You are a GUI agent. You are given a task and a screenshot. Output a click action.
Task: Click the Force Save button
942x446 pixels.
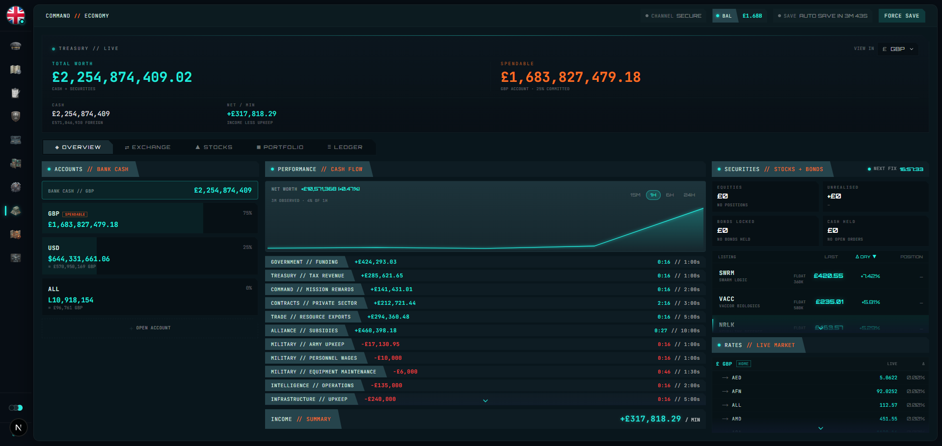pos(902,16)
